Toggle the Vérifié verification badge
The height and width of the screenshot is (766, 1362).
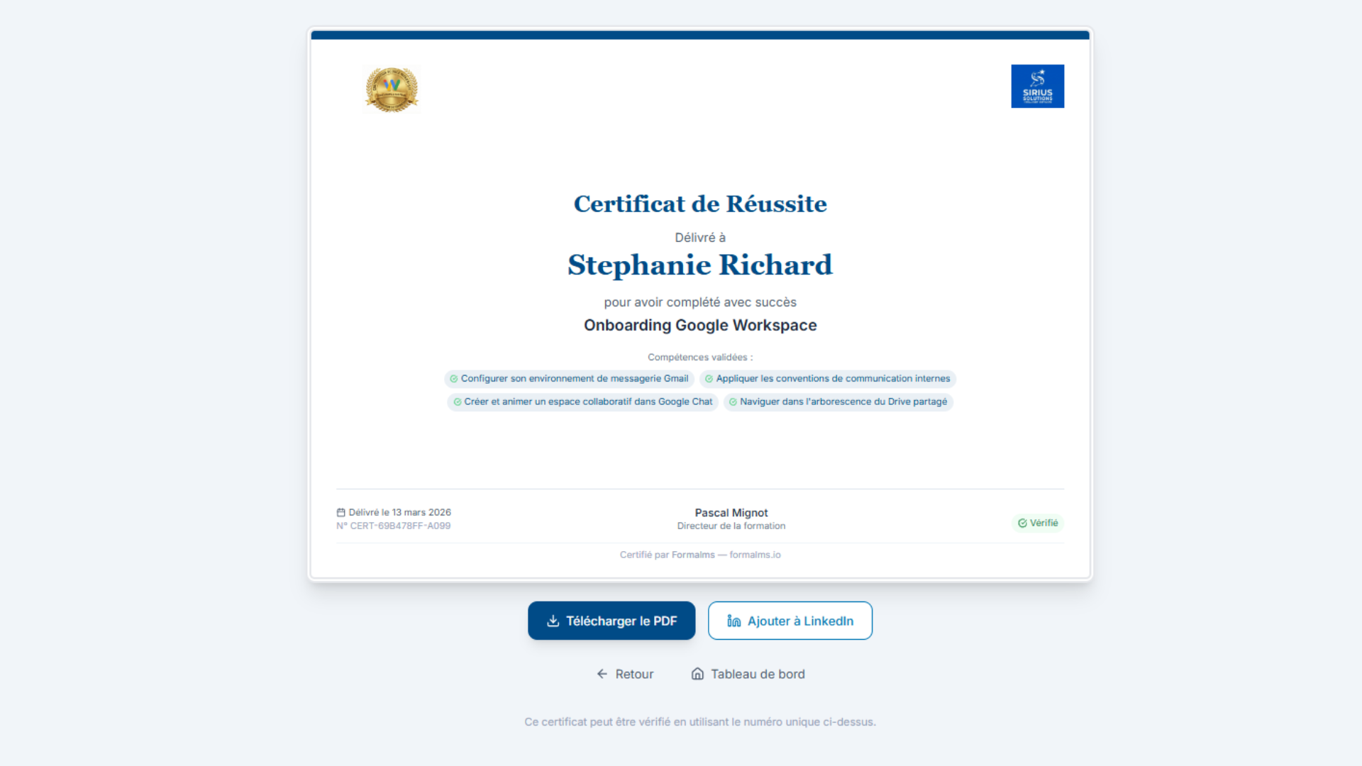coord(1038,523)
